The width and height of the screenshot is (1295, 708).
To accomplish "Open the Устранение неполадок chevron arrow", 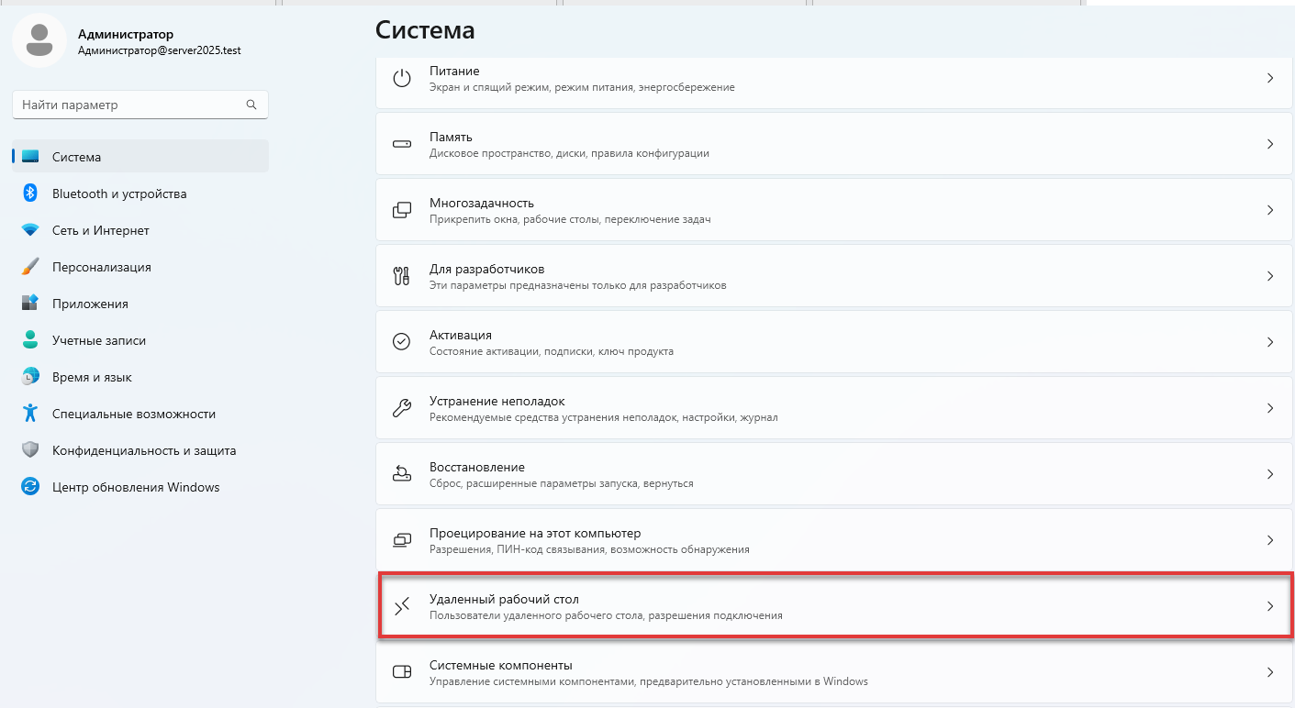I will (1270, 408).
